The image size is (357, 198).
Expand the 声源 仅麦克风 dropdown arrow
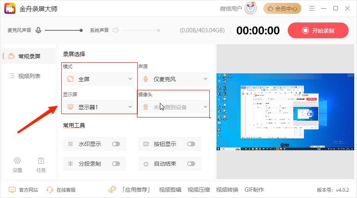coord(205,79)
